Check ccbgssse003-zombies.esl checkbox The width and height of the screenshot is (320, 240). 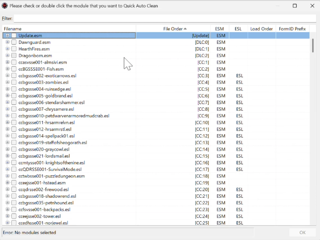tap(14, 82)
